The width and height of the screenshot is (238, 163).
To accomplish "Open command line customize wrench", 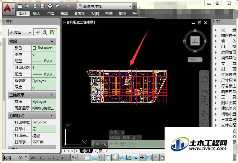I will click(x=104, y=144).
